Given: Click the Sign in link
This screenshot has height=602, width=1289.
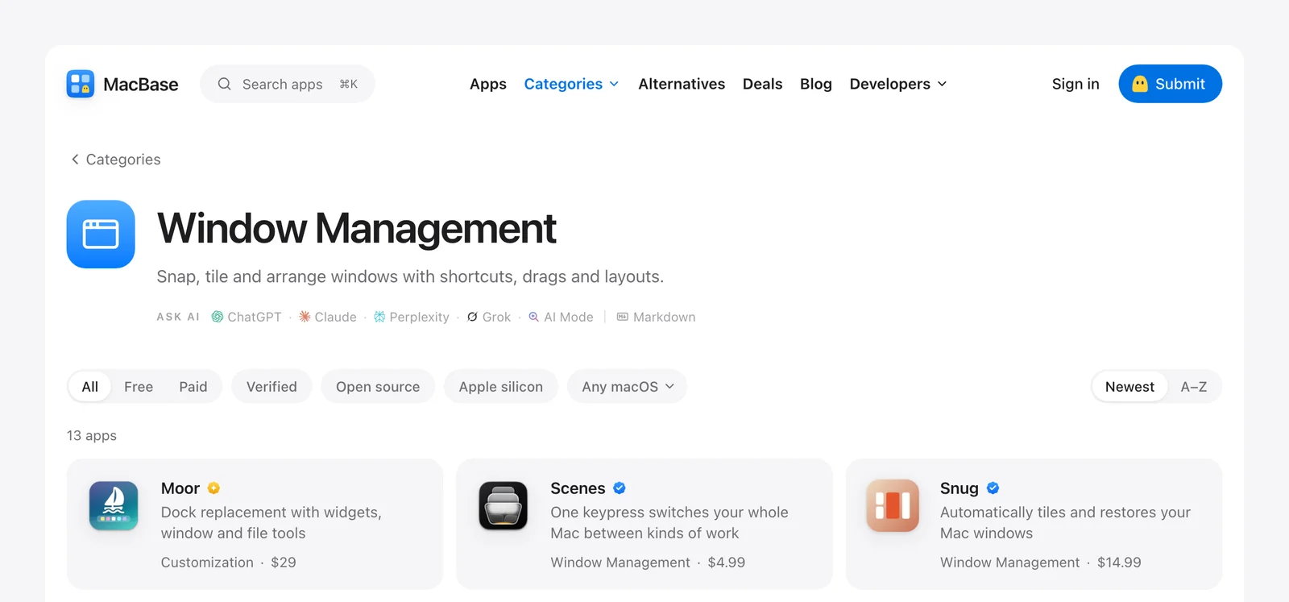Looking at the screenshot, I should (x=1076, y=84).
